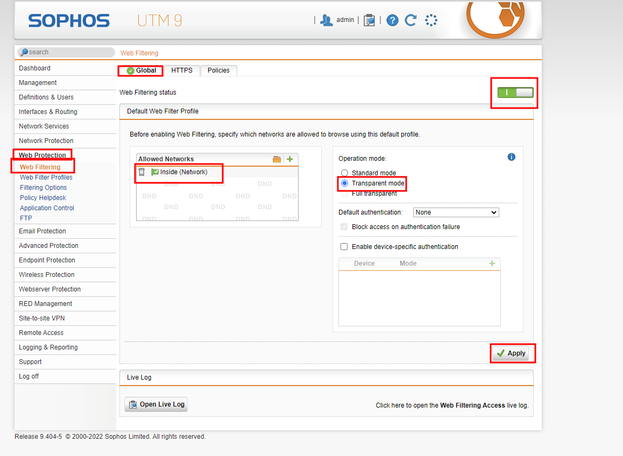623x456 pixels.
Task: Expand Network Services menu
Action: pos(65,126)
